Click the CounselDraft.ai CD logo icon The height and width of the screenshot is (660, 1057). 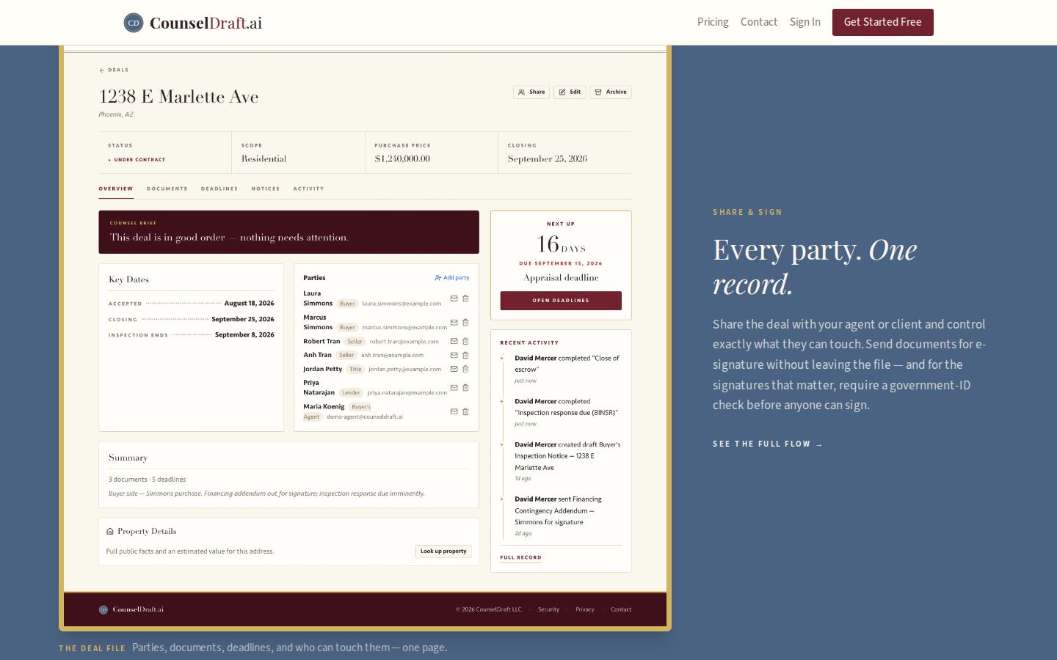coord(134,23)
